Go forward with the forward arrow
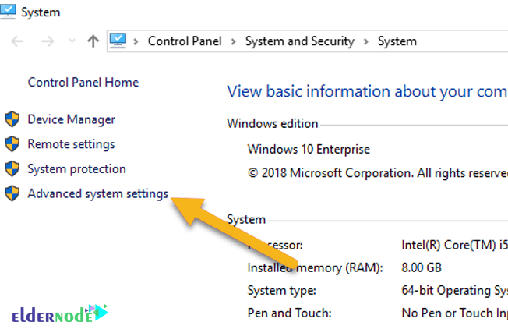508x329 pixels. tap(48, 41)
